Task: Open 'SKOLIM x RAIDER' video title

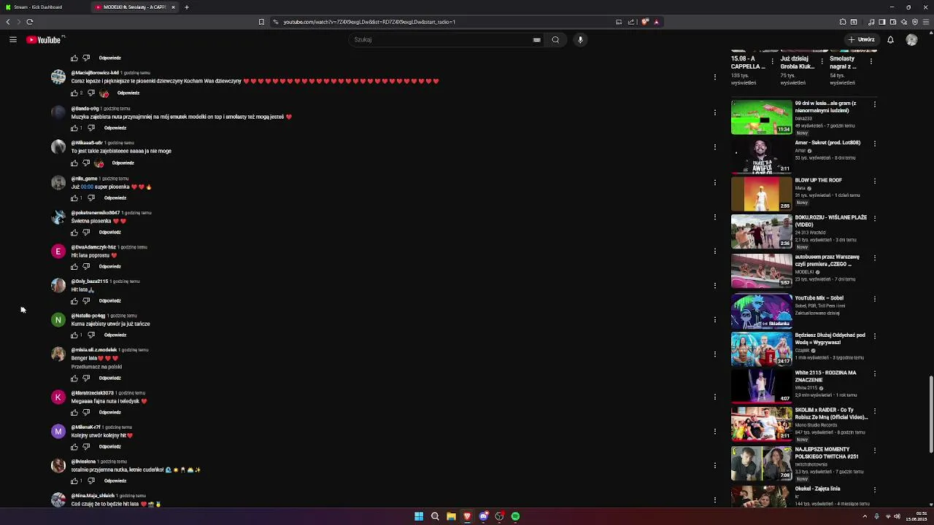Action: [x=831, y=413]
